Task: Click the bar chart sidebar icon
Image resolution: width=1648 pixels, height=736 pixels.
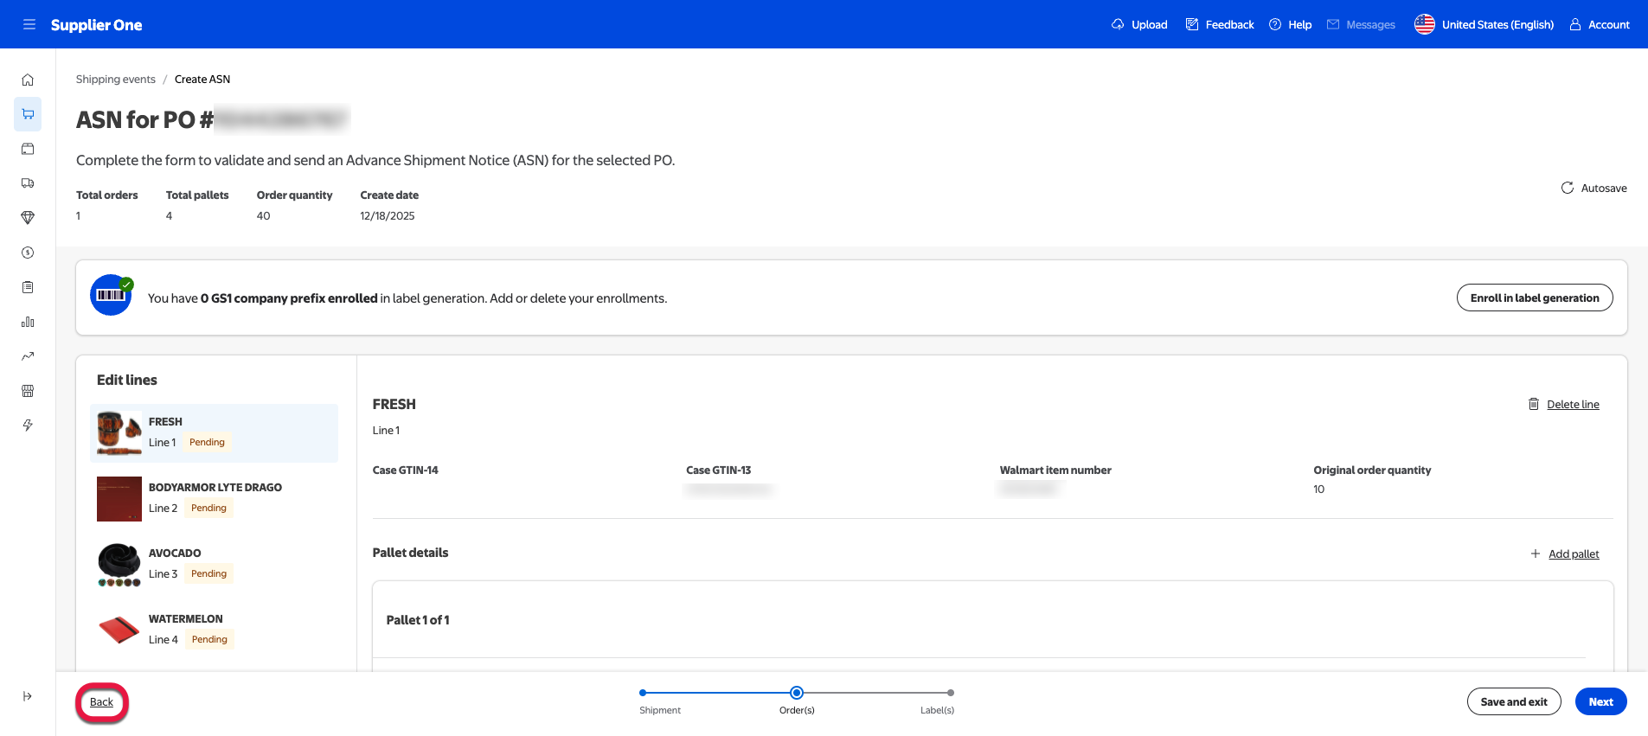Action: [x=28, y=322]
